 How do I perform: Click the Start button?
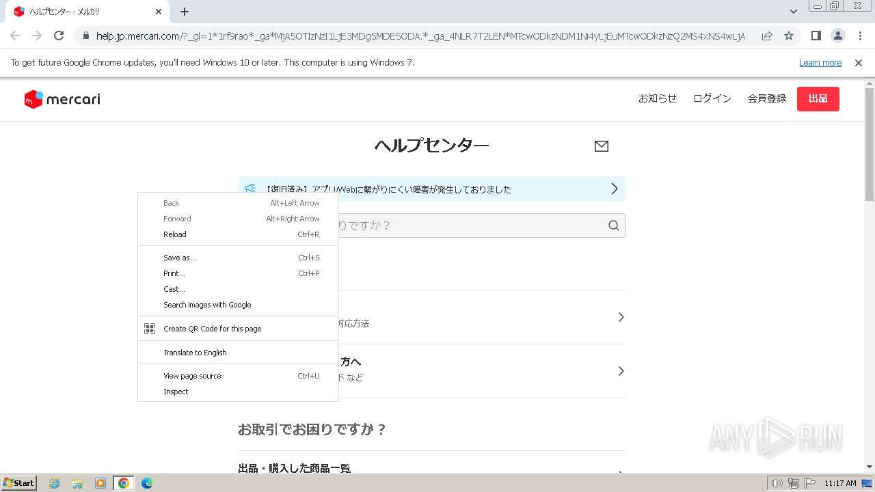18,483
